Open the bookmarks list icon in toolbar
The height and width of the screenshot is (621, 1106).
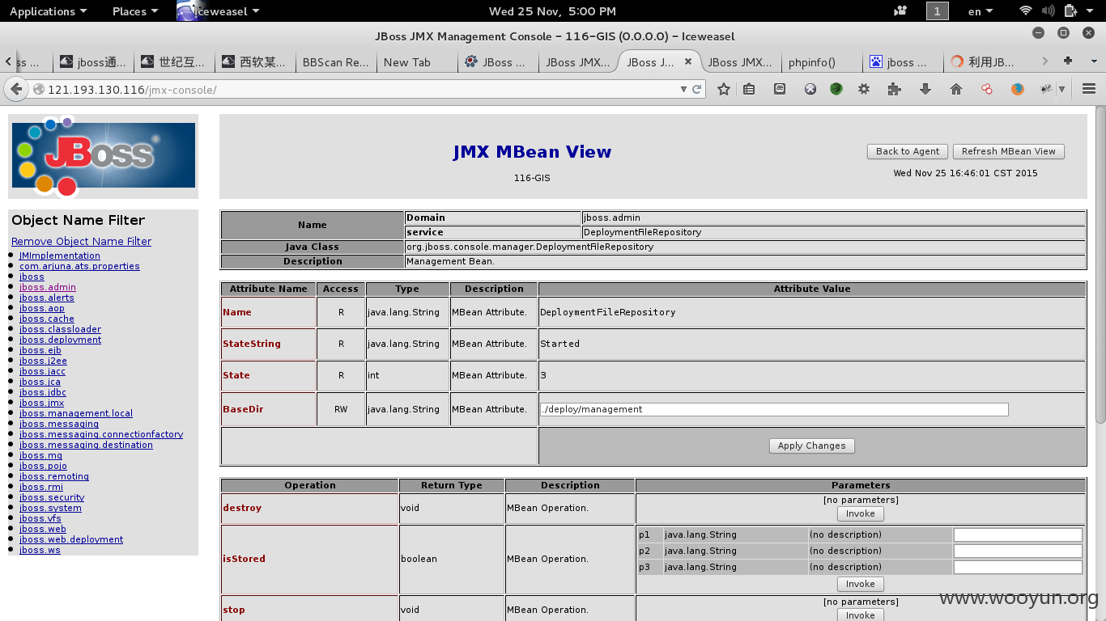coord(749,89)
